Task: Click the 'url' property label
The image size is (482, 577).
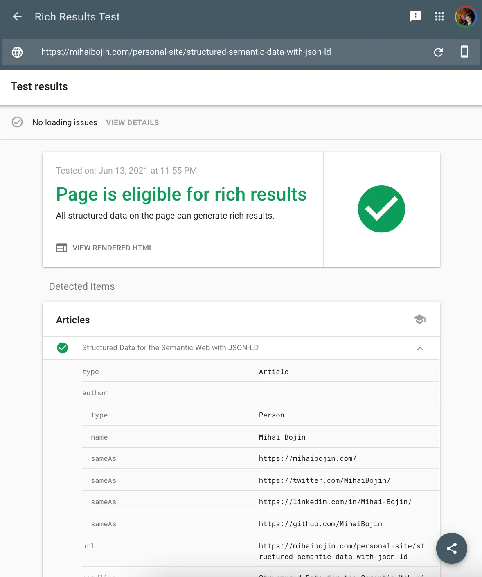Action: point(88,546)
